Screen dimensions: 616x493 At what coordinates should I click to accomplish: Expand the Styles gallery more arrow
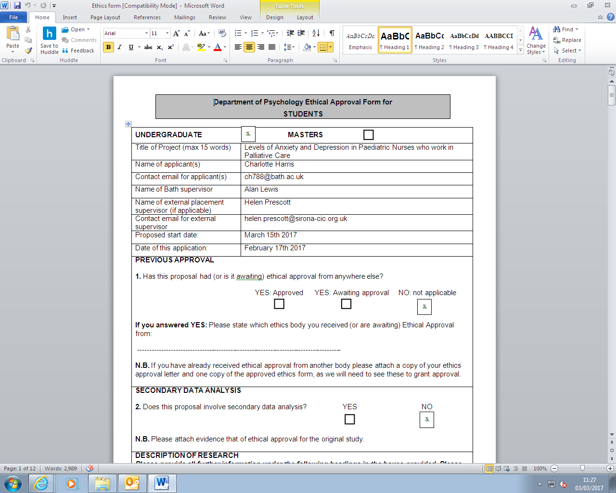(520, 50)
